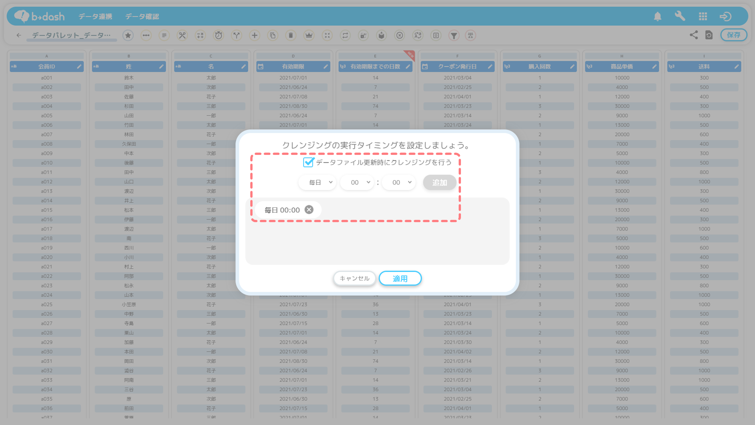Click the plus add icon in toolbar

tap(255, 36)
